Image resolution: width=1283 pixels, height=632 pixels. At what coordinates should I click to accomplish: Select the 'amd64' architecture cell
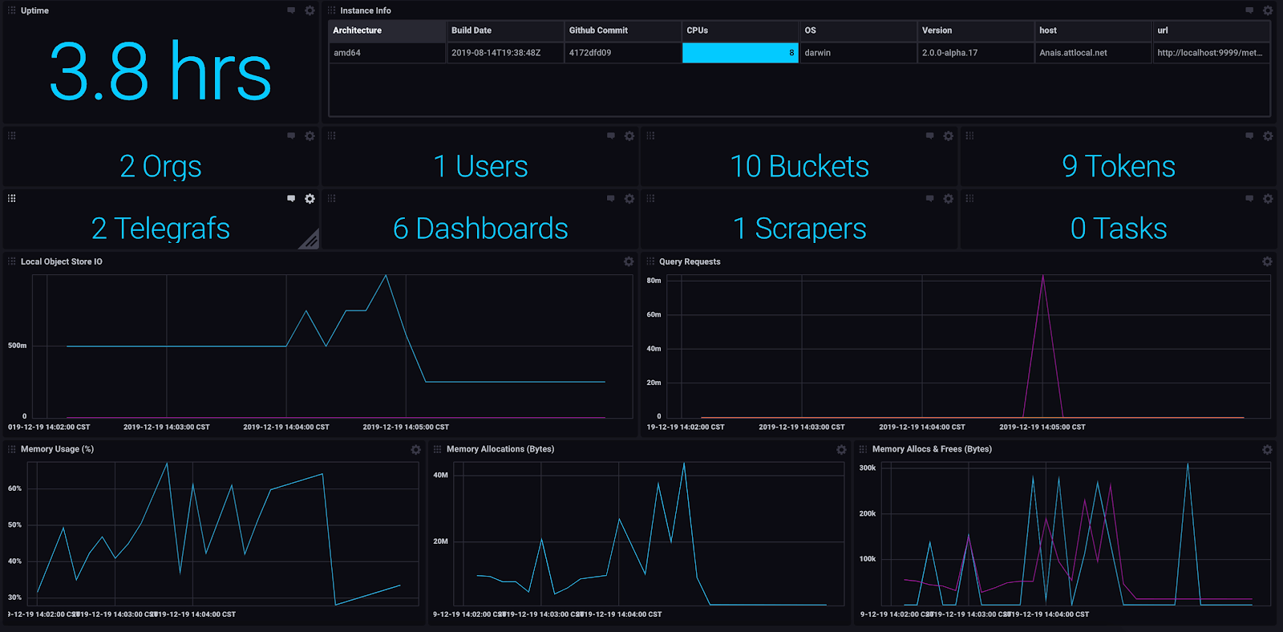click(x=387, y=53)
